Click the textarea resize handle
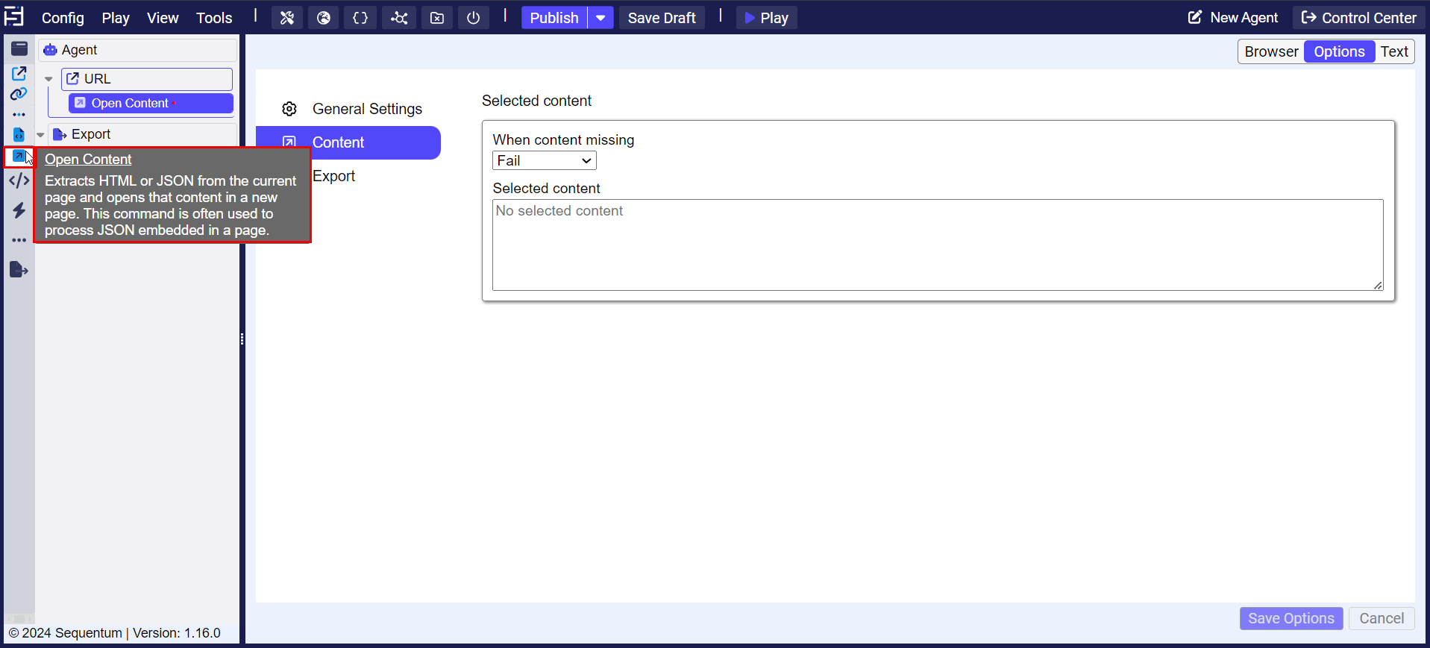The image size is (1430, 648). pos(1378,285)
